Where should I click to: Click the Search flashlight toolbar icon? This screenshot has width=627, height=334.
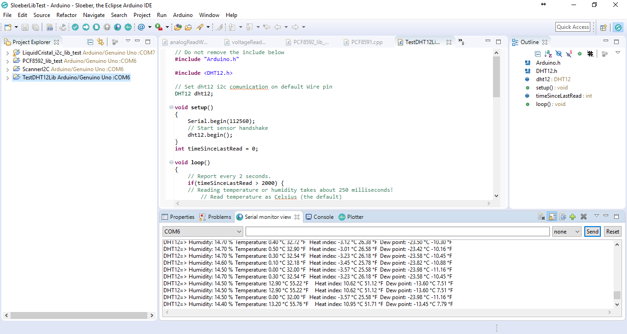coord(200,27)
